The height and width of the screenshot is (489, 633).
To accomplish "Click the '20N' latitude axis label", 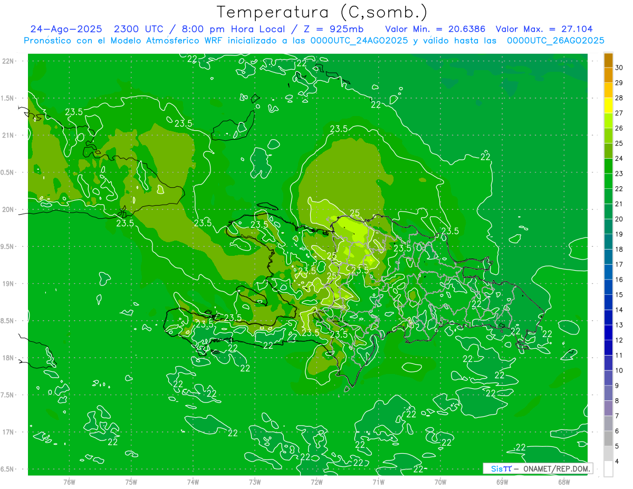I will [8, 209].
